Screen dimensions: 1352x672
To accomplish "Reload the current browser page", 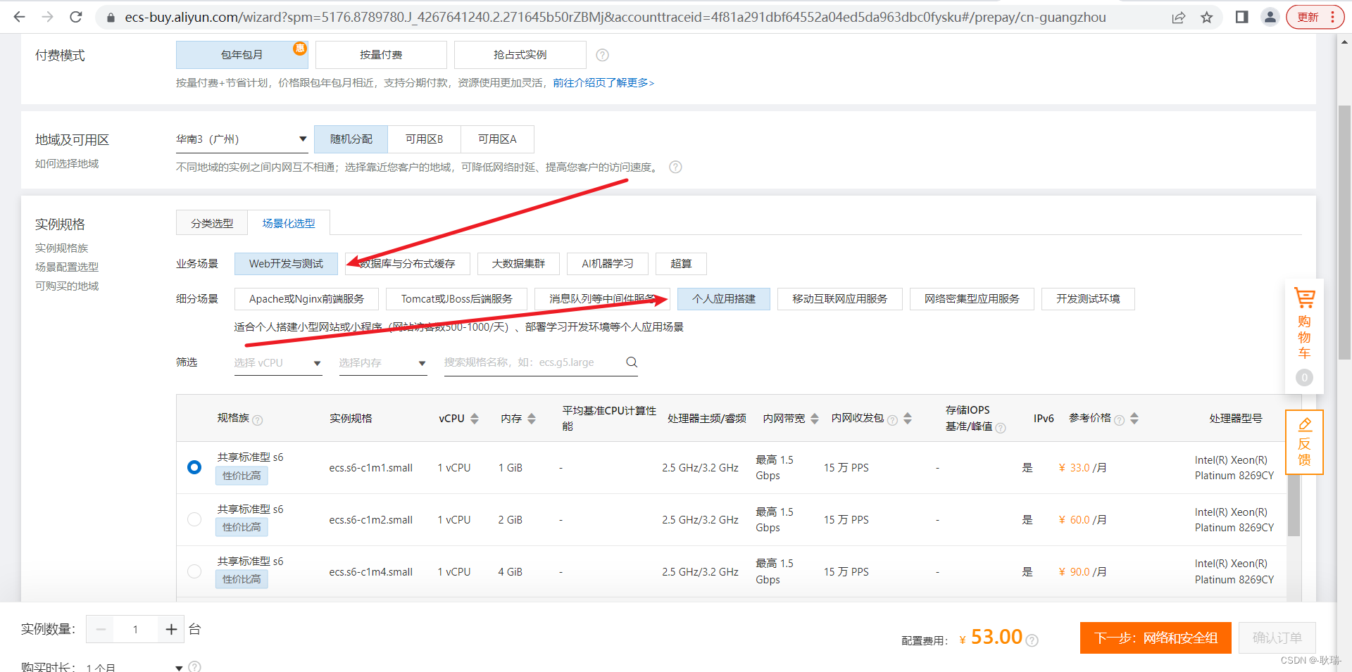I will click(x=76, y=17).
